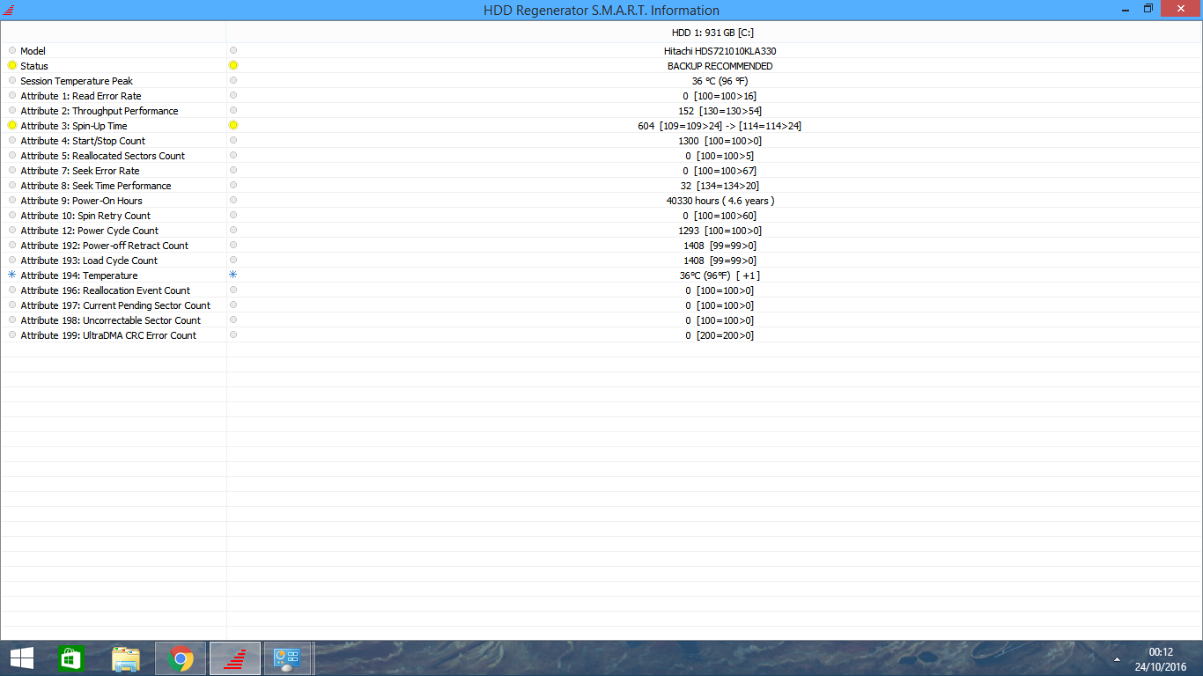Select Attribute 196: Reallocation Event Count row
Image resolution: width=1203 pixels, height=676 pixels.
coord(106,290)
